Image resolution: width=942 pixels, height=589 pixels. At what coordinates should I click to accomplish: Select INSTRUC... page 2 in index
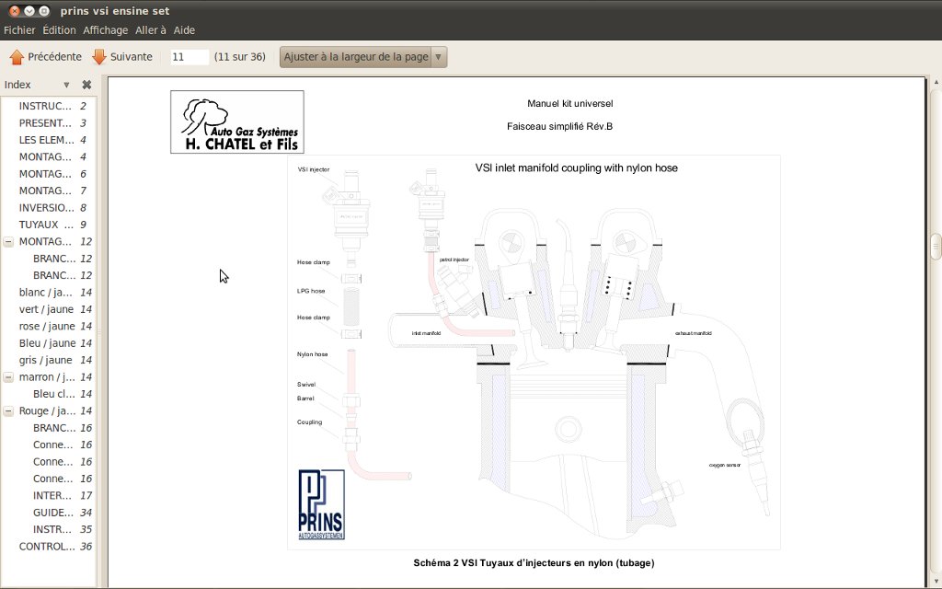click(45, 107)
